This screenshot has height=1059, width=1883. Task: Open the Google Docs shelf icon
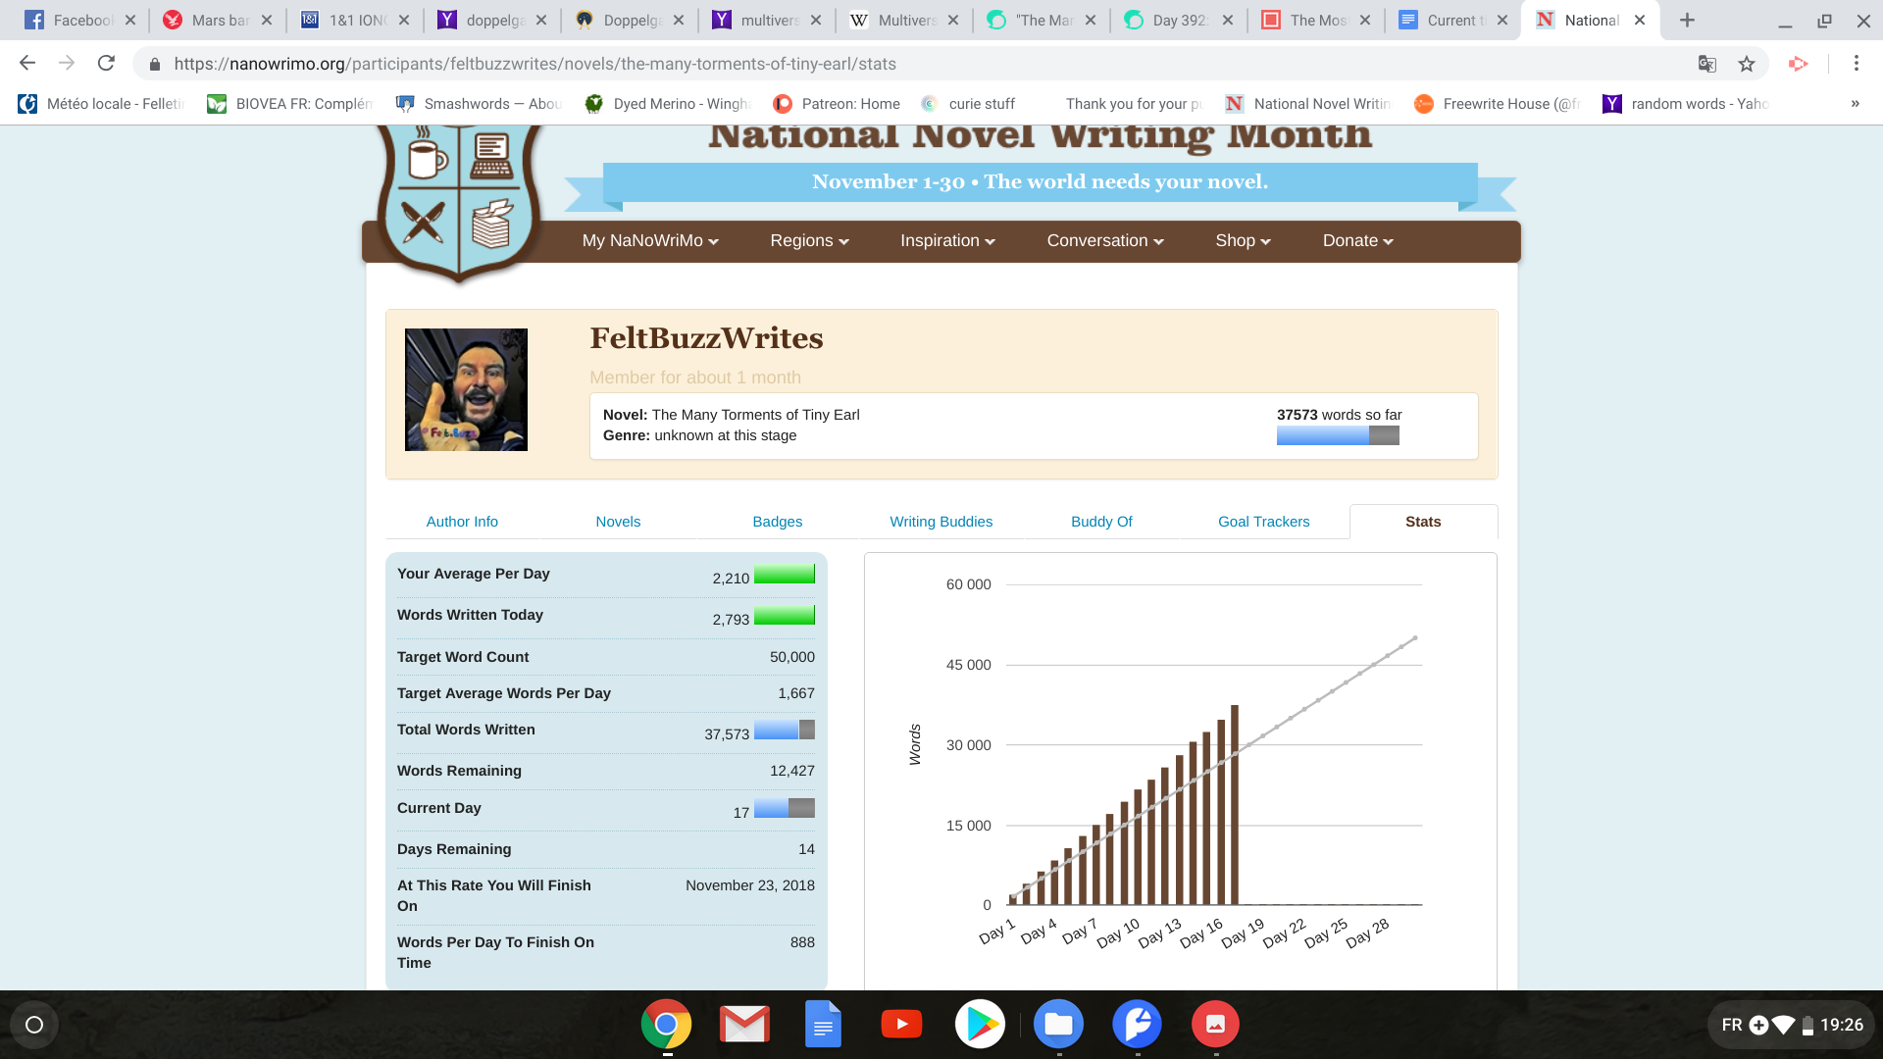823,1025
